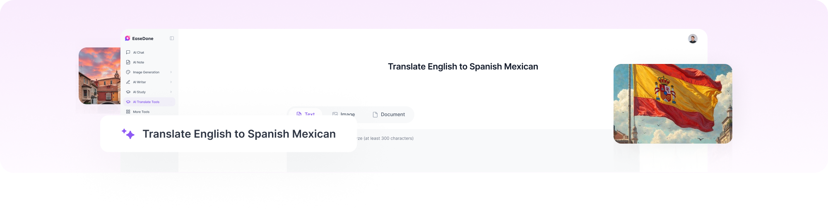Viewport: 828px width, 222px height.
Task: Expand the AI Writer submenu chevron
Action: 171,82
